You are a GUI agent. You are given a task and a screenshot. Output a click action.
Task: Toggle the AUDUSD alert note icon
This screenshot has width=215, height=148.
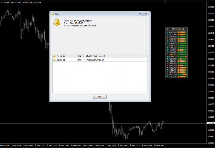tap(168, 39)
